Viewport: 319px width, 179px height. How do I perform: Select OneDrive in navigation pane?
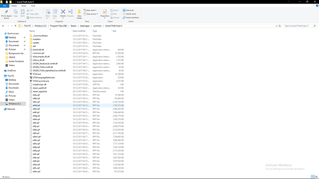pos(12,71)
